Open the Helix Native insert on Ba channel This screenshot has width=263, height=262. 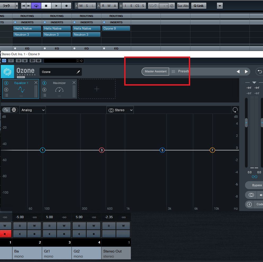pyautogui.click(x=27, y=29)
